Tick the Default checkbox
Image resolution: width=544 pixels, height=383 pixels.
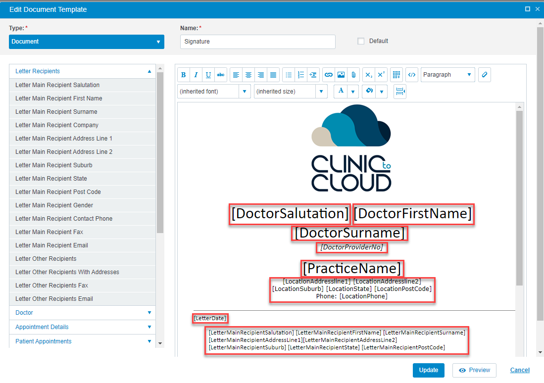coord(361,41)
